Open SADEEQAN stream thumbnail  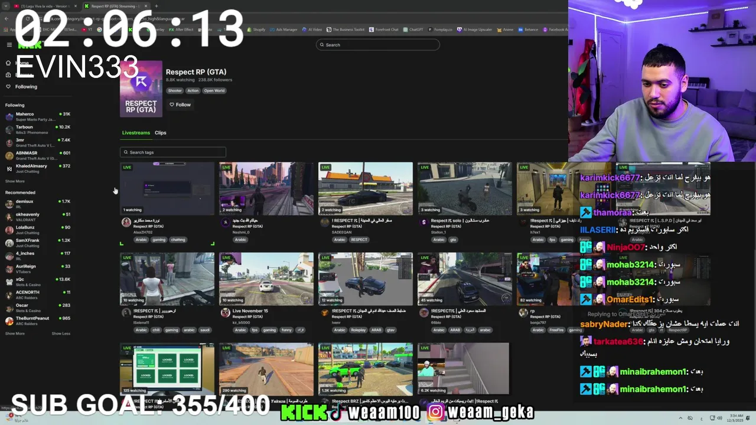[366, 188]
